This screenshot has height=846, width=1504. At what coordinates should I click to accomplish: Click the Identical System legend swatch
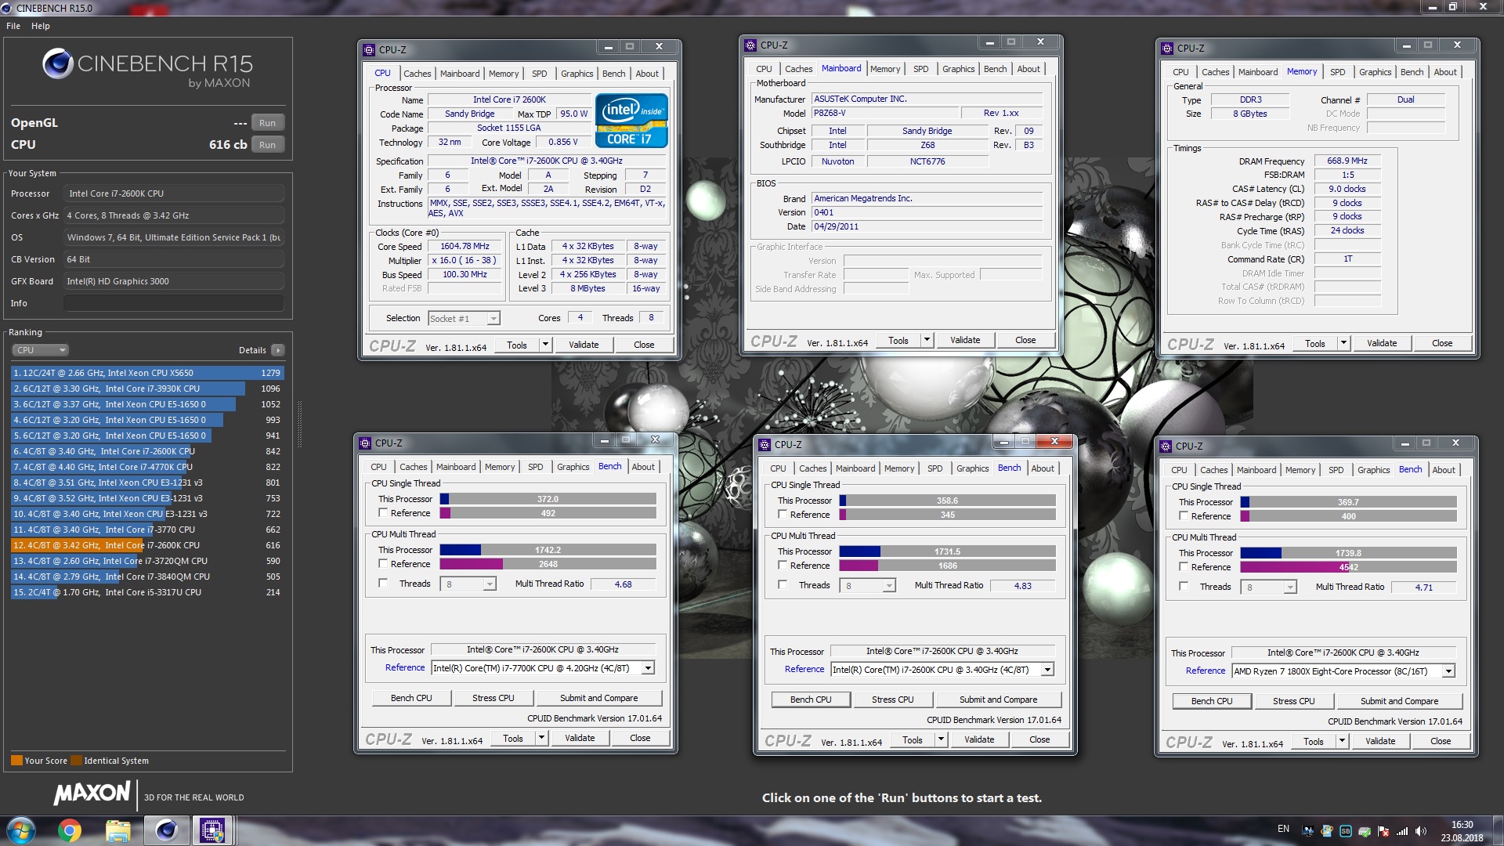pos(76,761)
